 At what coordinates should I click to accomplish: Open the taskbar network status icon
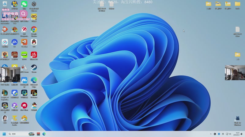tap(227, 134)
